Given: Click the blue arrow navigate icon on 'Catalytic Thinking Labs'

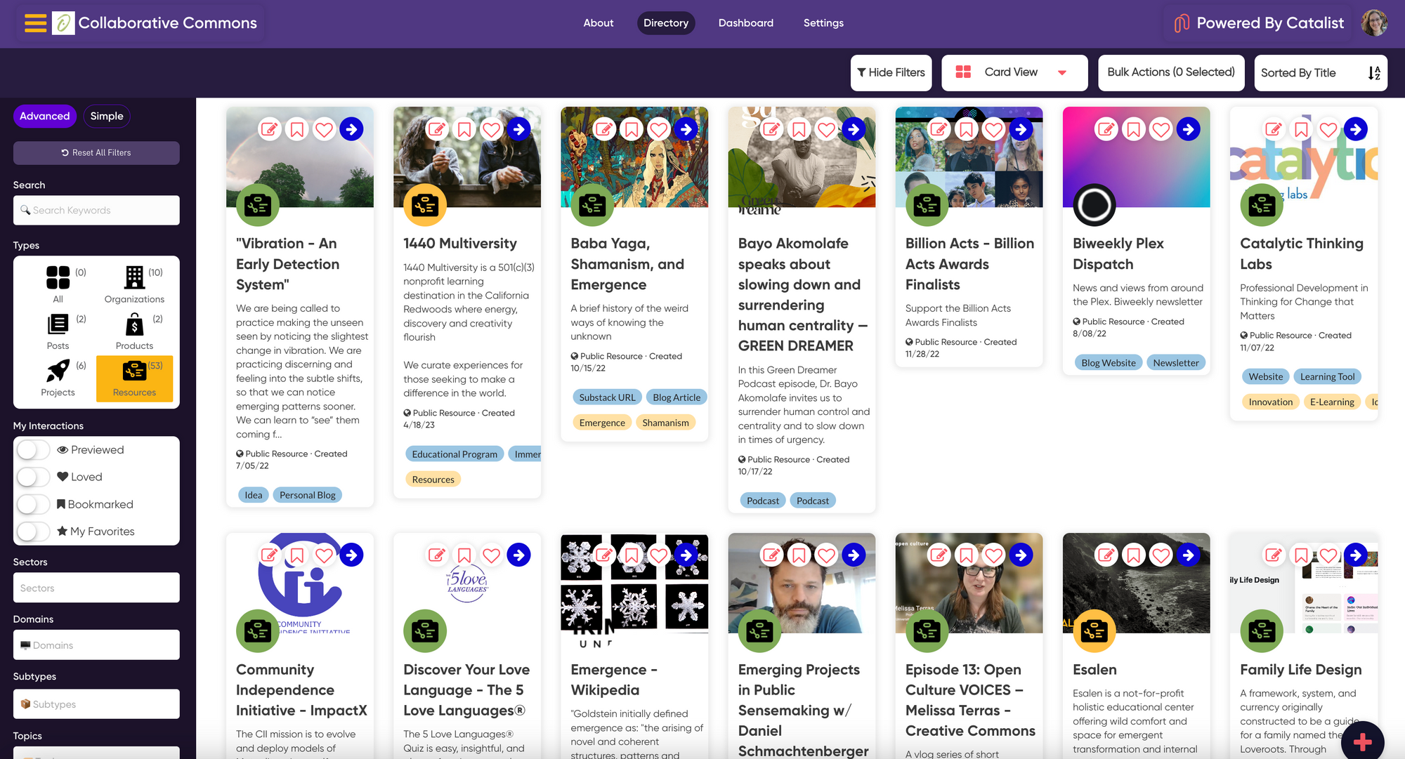Looking at the screenshot, I should click(1357, 129).
